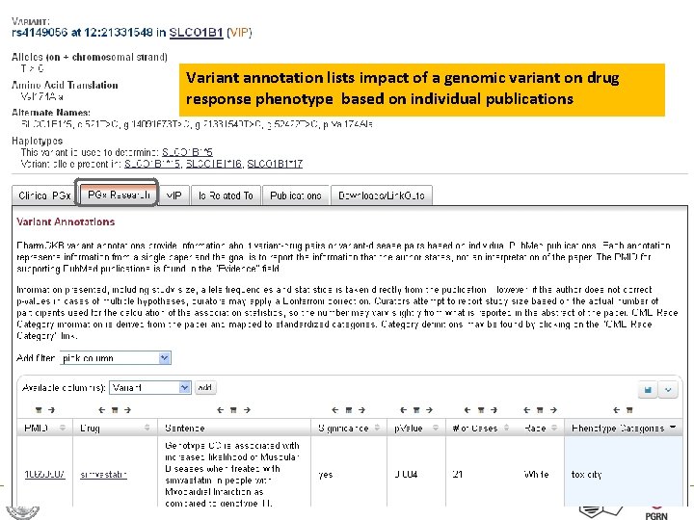Image resolution: width=694 pixels, height=520 pixels.
Task: Sort the table by pValue
Action: click(x=436, y=428)
